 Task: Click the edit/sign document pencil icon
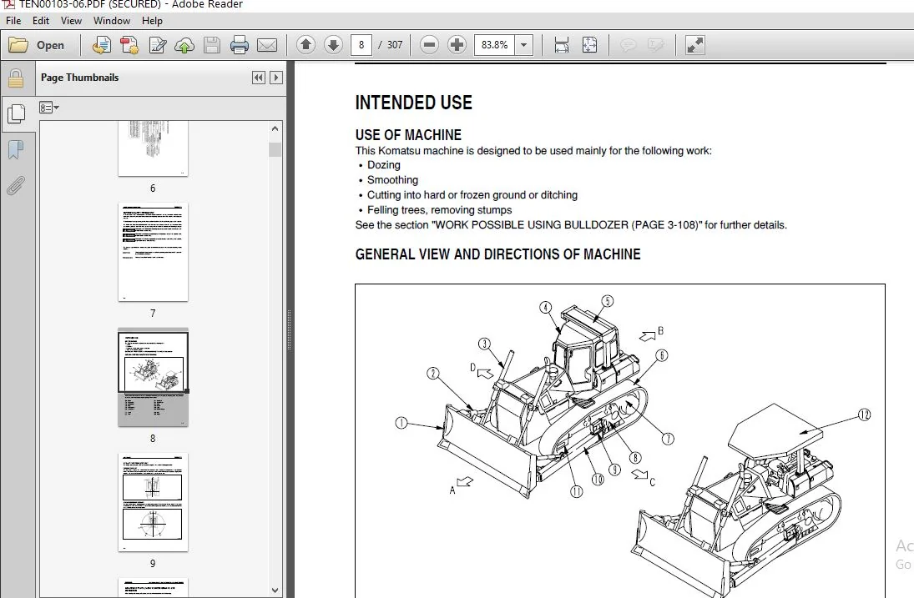(x=158, y=45)
